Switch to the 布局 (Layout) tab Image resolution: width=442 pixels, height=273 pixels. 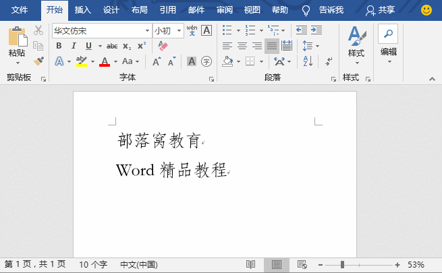139,10
